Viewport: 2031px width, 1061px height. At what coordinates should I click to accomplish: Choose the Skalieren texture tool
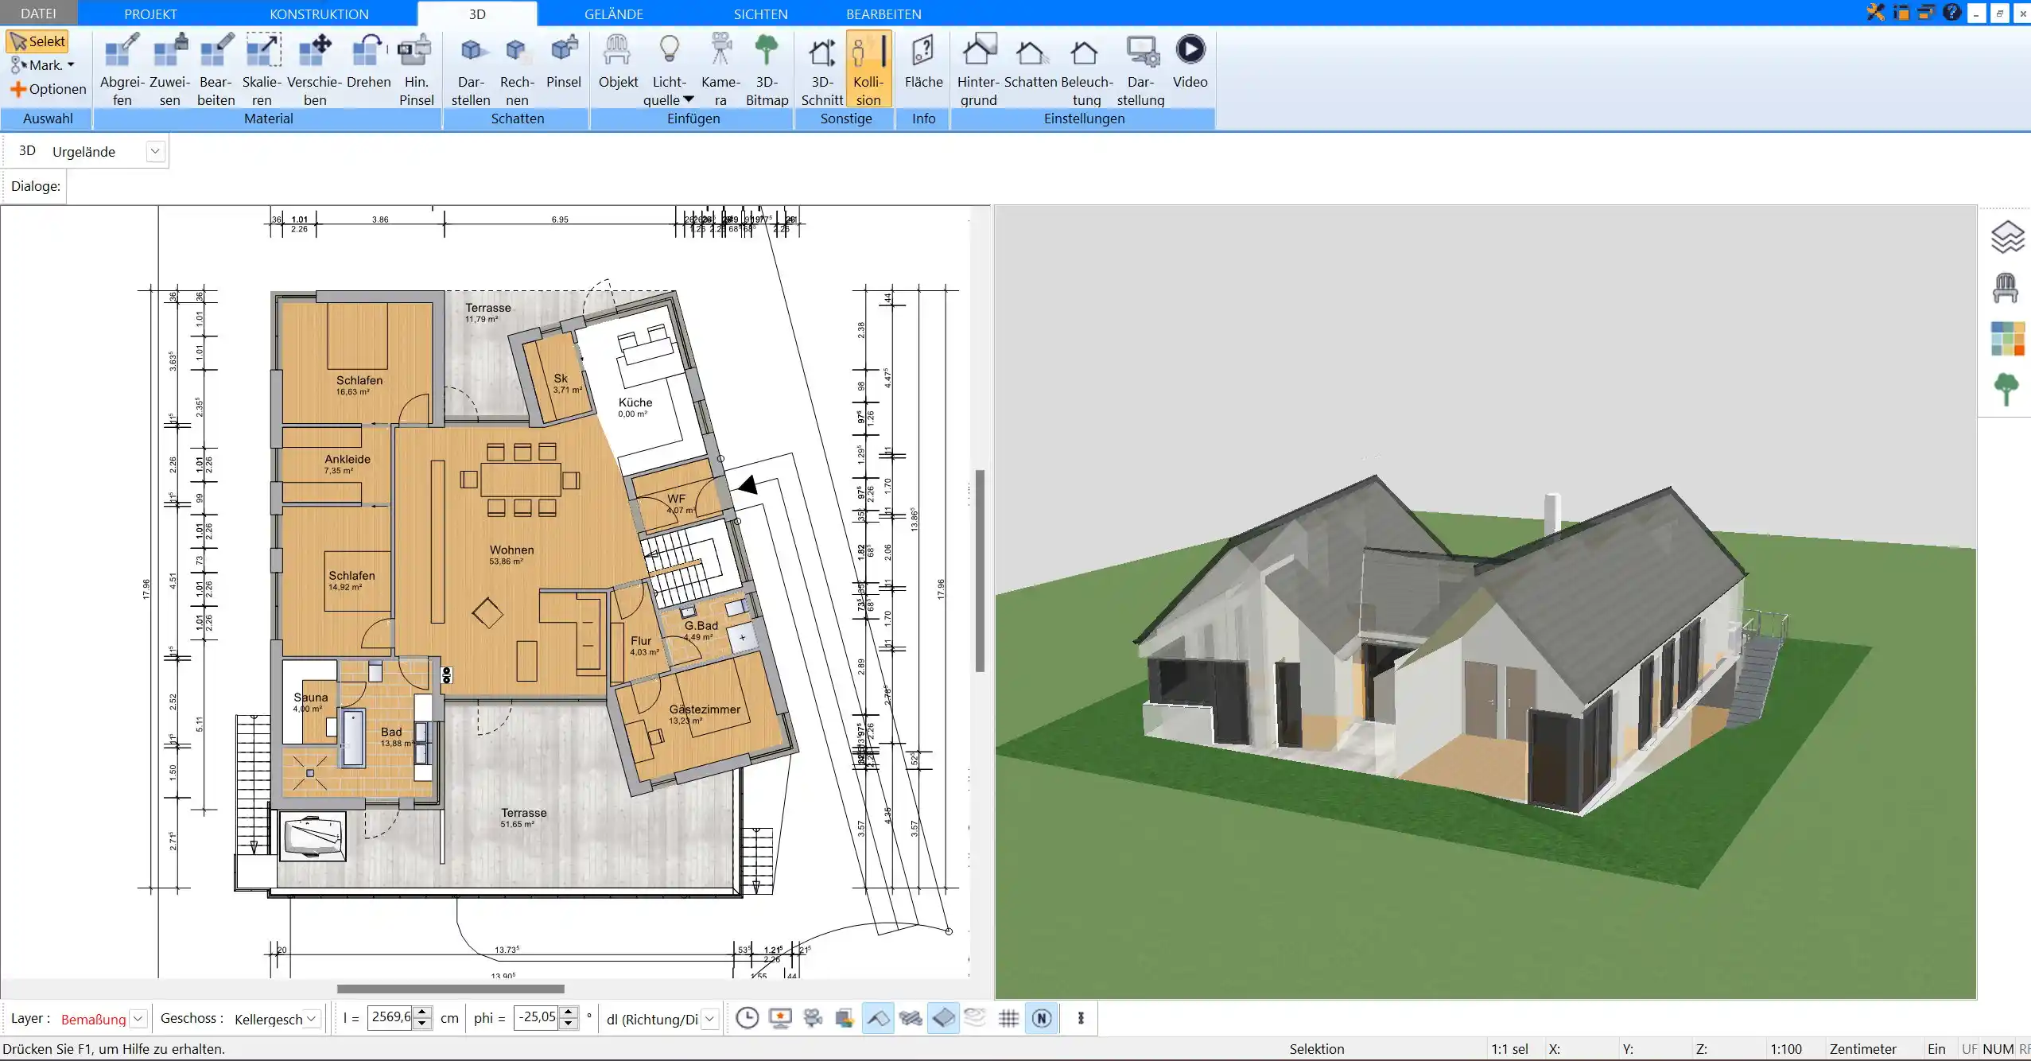point(262,70)
